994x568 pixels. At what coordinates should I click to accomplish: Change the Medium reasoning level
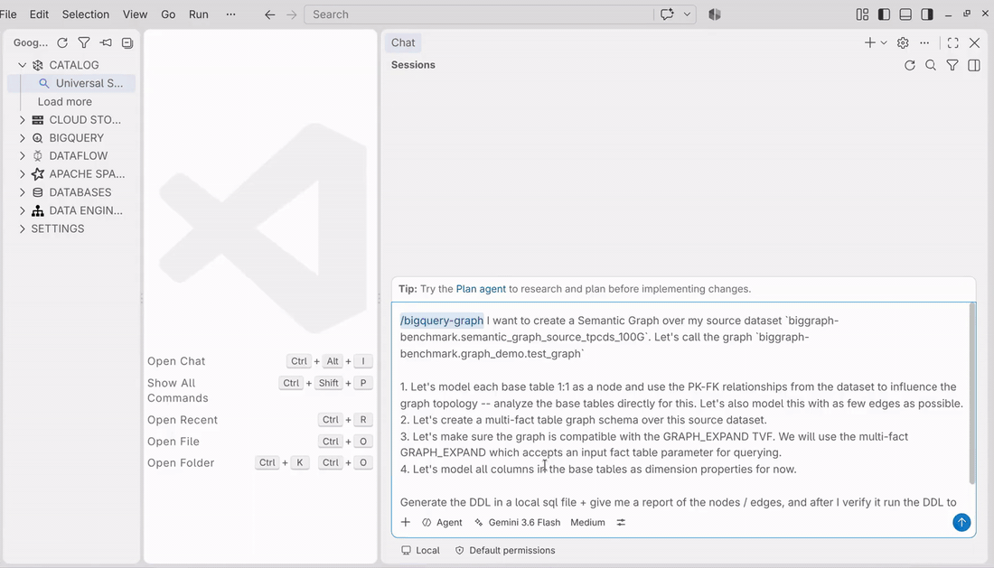587,523
